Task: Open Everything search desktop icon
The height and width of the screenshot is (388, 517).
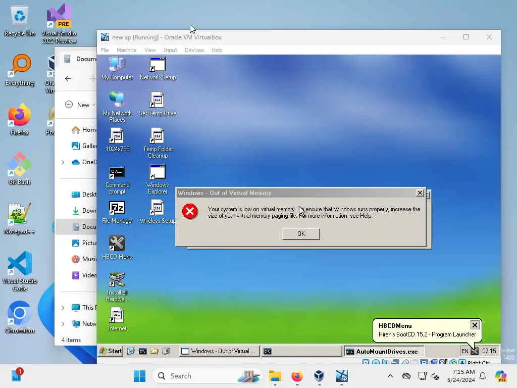Action: tap(20, 70)
